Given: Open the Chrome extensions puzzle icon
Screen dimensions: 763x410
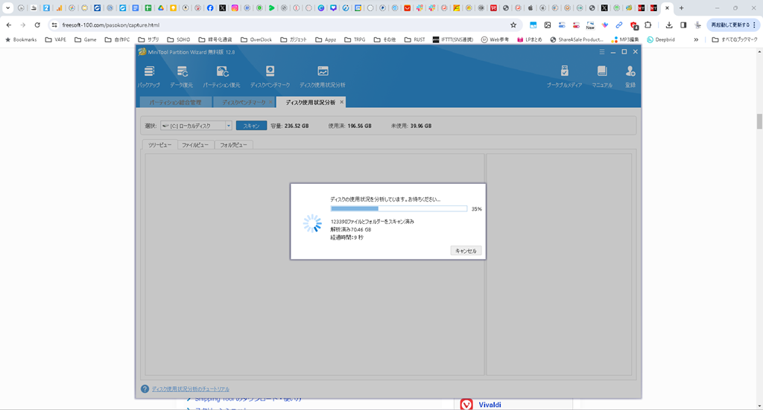Looking at the screenshot, I should coord(648,25).
